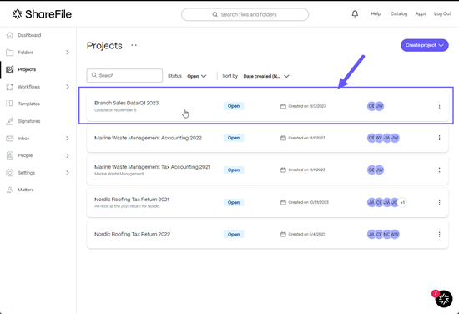
Task: Open the Status Open dropdown
Action: point(197,76)
